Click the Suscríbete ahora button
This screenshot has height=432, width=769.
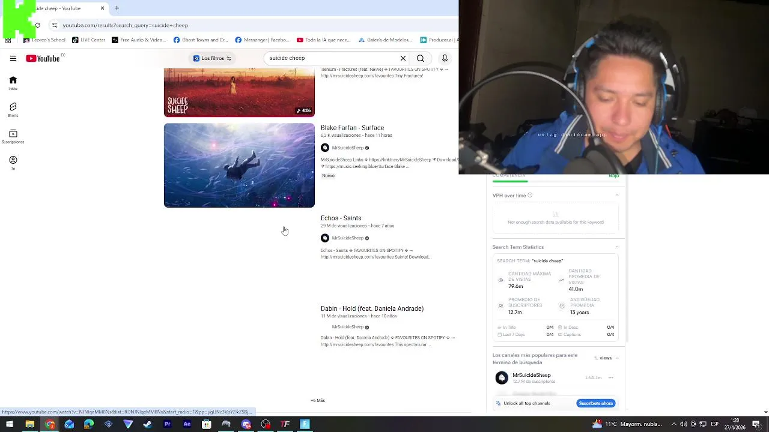595,403
